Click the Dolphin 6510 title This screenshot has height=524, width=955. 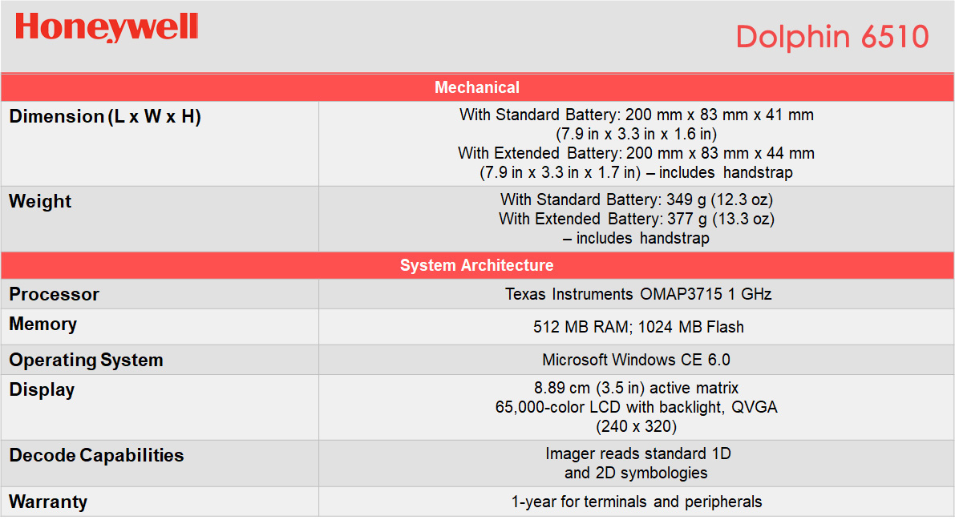point(832,37)
